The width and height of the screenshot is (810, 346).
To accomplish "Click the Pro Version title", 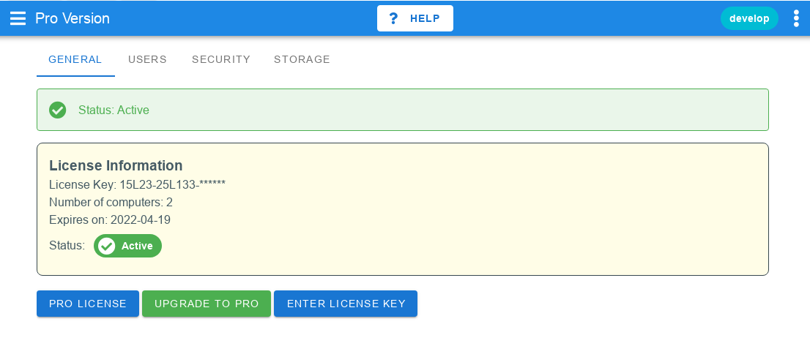I will click(73, 18).
